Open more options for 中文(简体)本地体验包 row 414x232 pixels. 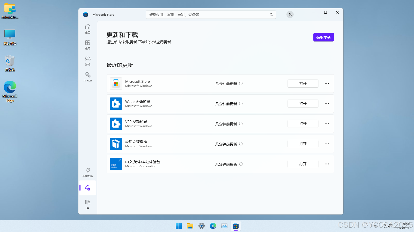[x=327, y=164]
